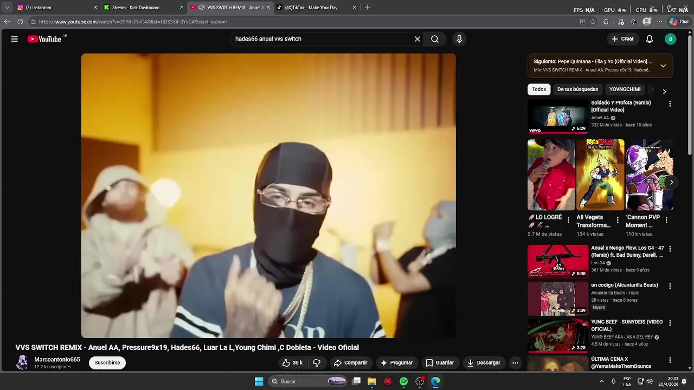Image resolution: width=694 pixels, height=390 pixels.
Task: Open the un código video thumbnail
Action: [x=558, y=298]
